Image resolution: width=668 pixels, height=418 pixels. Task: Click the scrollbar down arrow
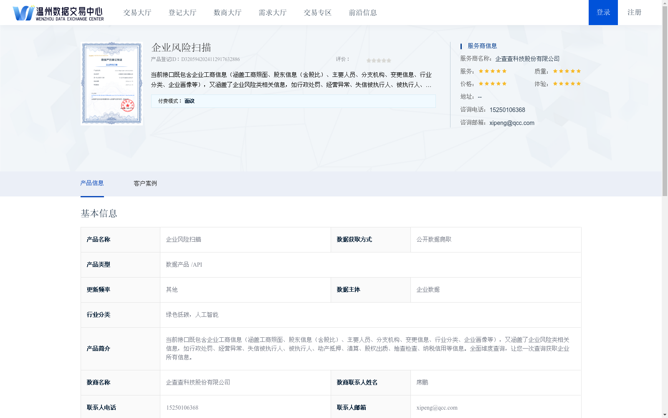click(x=665, y=415)
